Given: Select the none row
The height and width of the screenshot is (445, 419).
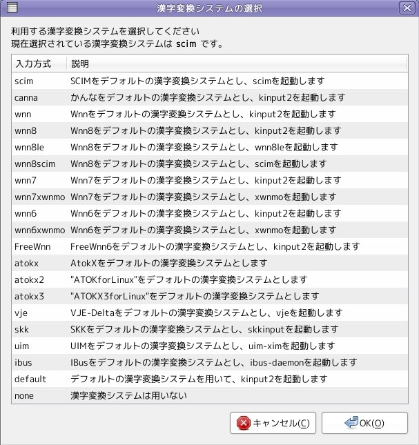Looking at the screenshot, I should coord(210,395).
